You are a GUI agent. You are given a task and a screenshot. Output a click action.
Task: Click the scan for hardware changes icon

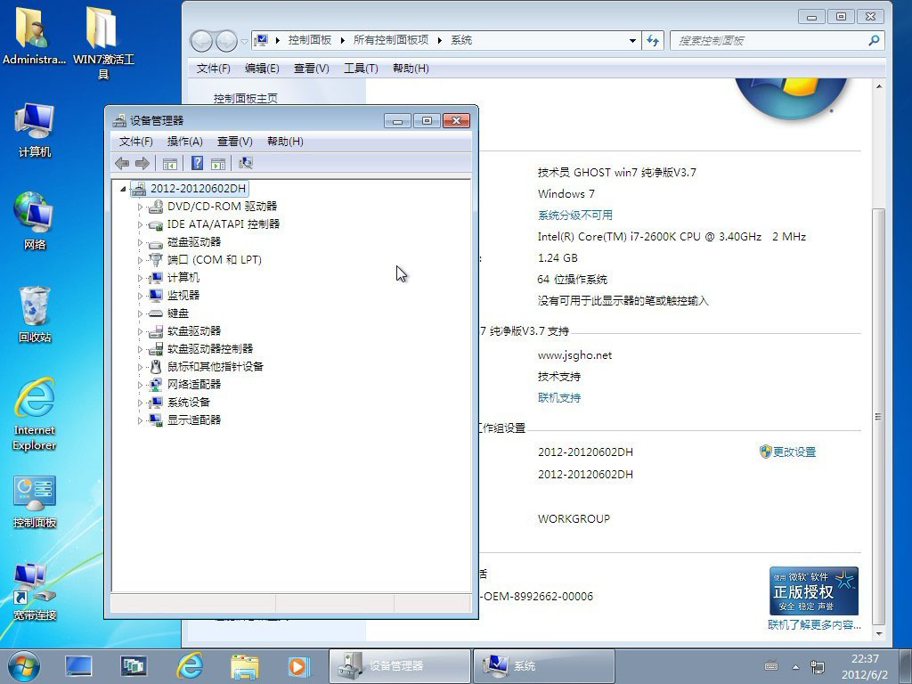[246, 163]
